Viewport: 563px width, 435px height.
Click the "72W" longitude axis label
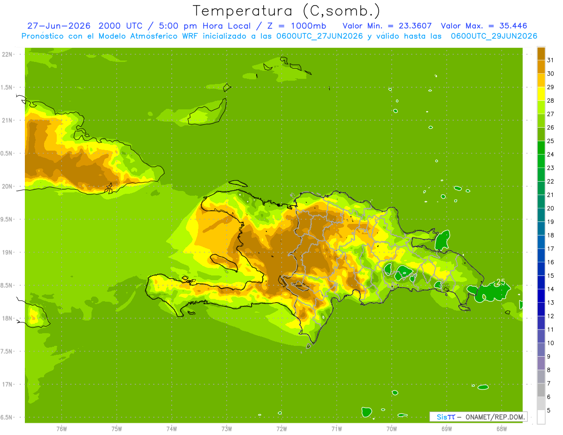[281, 429]
